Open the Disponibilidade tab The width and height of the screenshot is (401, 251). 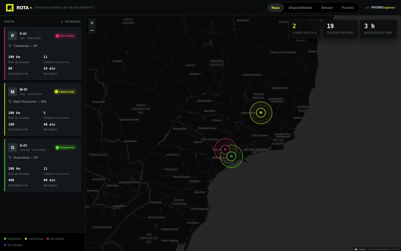tap(300, 8)
